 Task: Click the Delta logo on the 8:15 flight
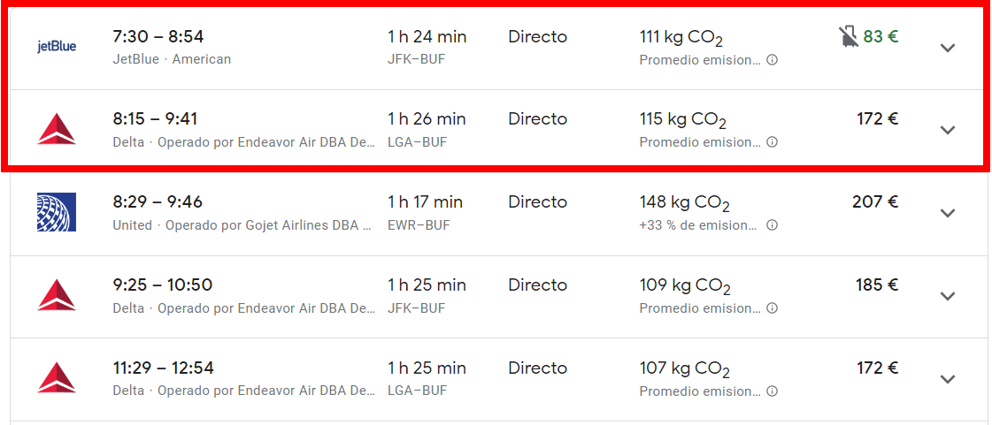pyautogui.click(x=57, y=130)
